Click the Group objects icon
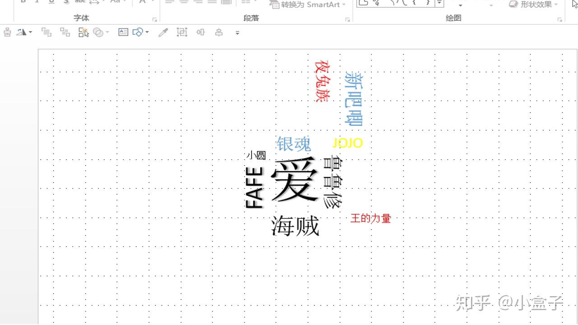The height and width of the screenshot is (325, 578). [x=182, y=32]
